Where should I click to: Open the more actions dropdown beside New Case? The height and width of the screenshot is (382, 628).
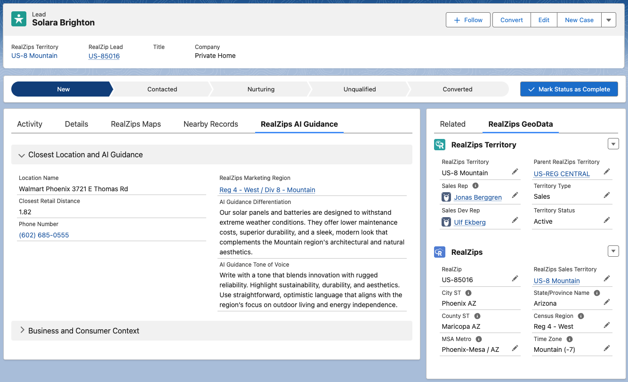tap(609, 20)
